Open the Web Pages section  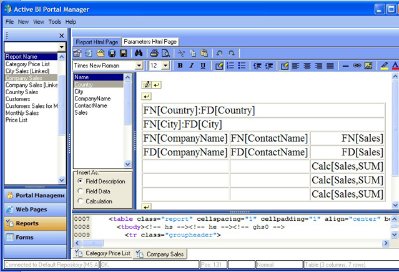[31, 209]
